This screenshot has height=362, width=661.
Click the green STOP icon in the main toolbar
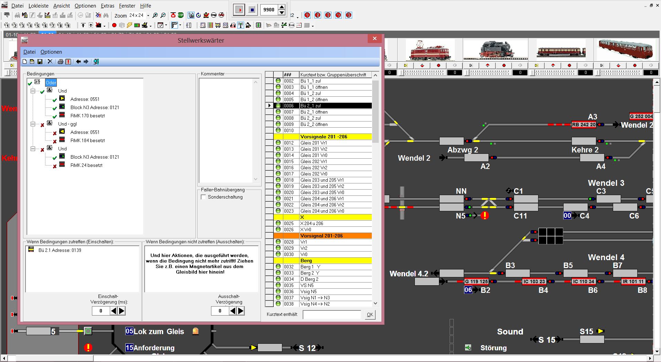pos(181,15)
